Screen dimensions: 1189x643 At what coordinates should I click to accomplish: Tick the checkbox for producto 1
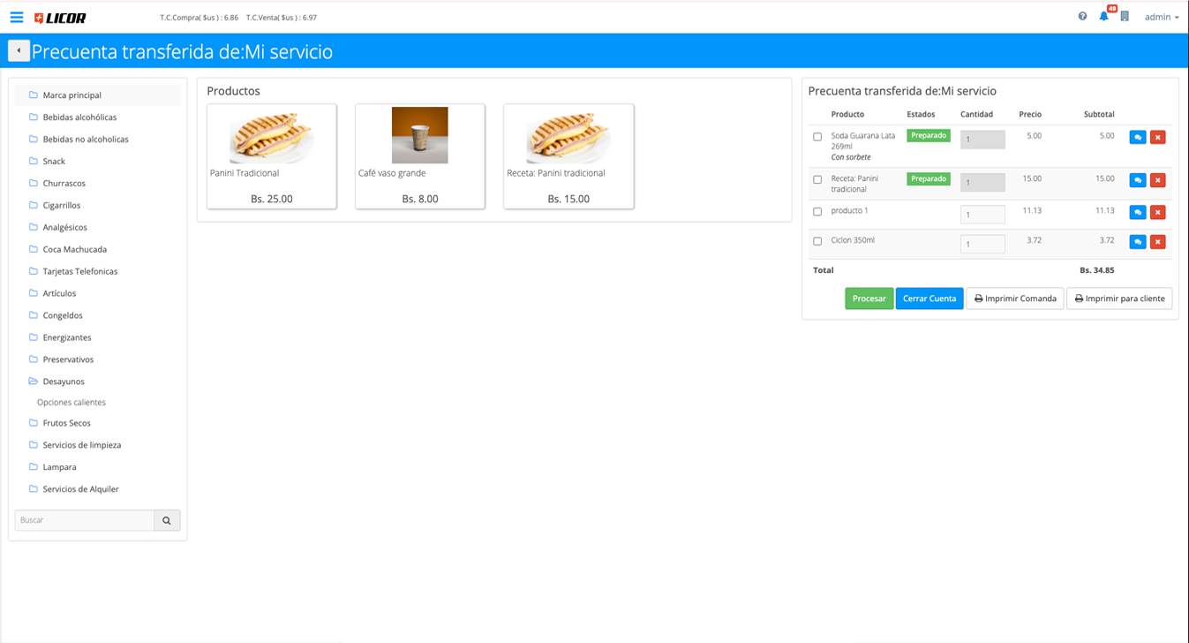pos(817,212)
